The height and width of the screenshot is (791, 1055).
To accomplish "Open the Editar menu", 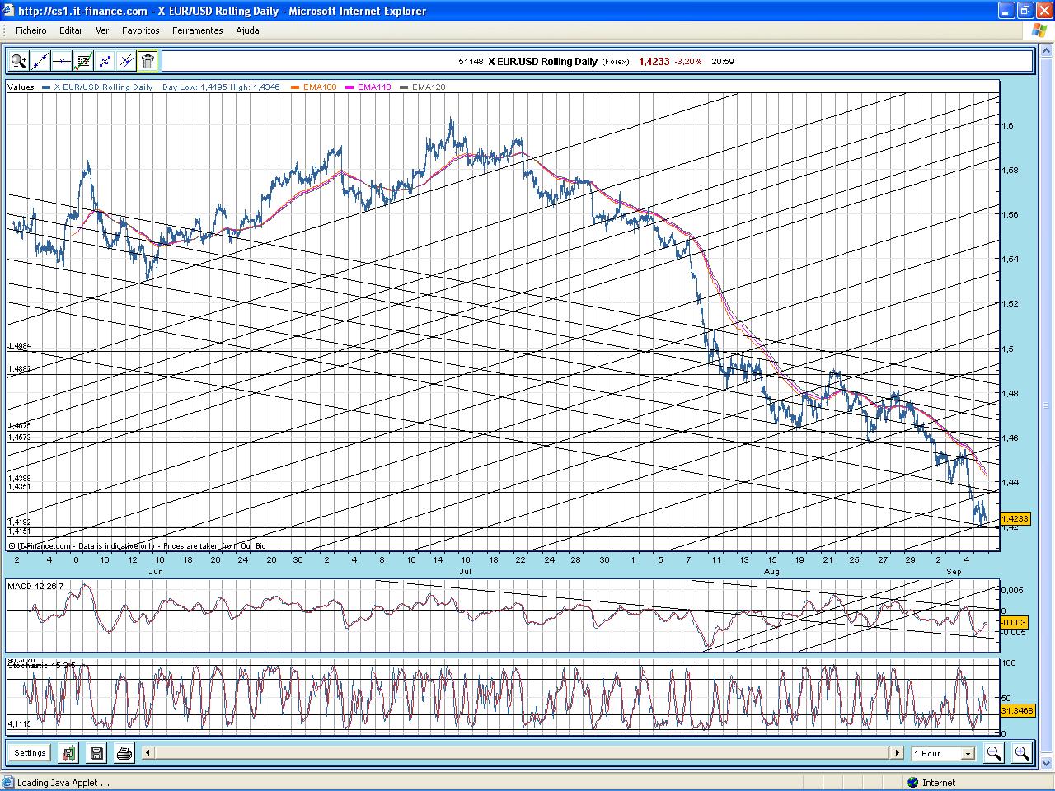I will click(x=71, y=30).
